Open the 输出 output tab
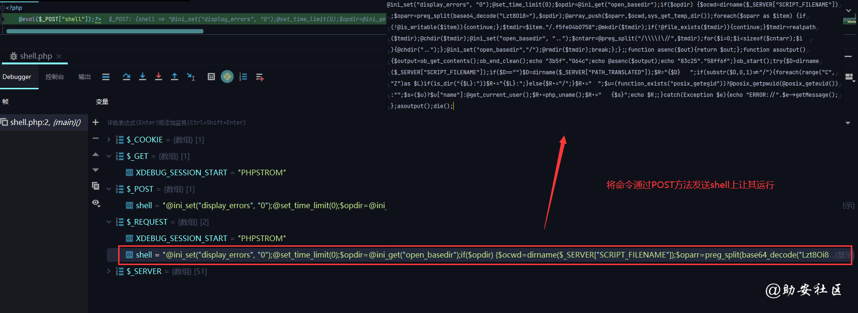This screenshot has height=313, width=858. tap(85, 77)
